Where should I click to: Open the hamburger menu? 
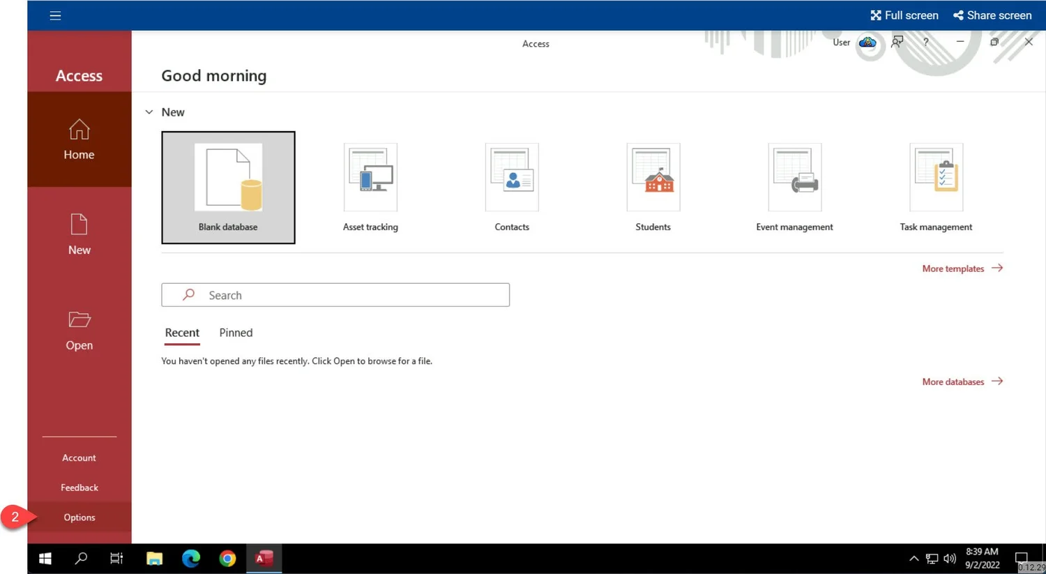pos(55,15)
